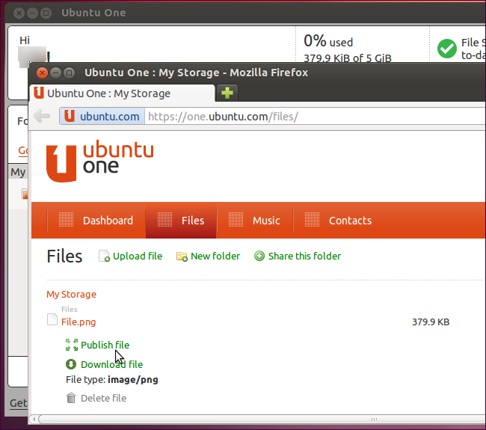The height and width of the screenshot is (430, 486).
Task: Close the Firefox window with the red button
Action: click(42, 73)
